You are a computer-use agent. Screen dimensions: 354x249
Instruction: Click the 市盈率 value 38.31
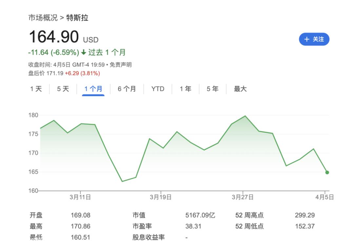click(193, 226)
